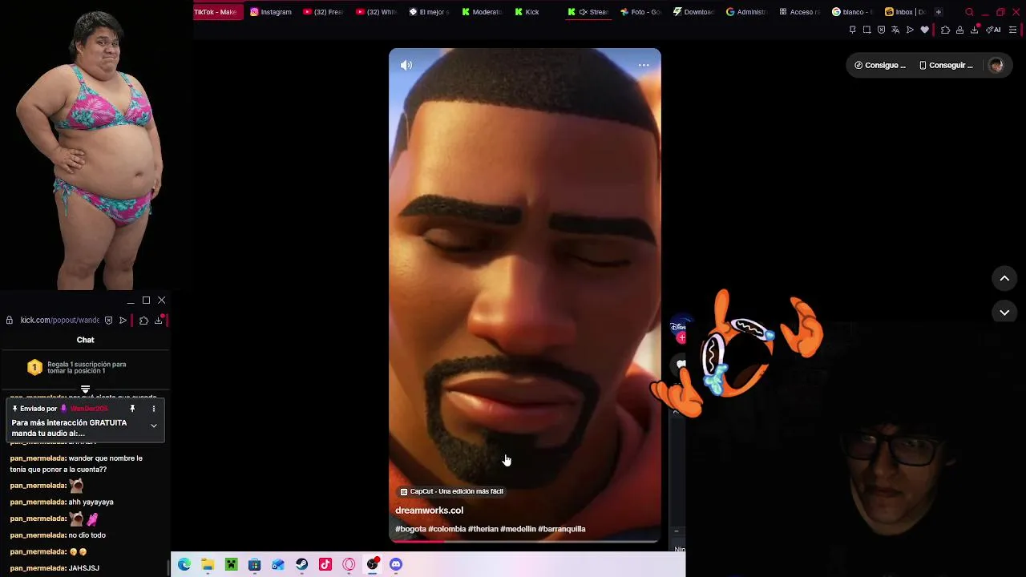Open the video's three-dot options menu
The image size is (1026, 577).
[x=644, y=65]
